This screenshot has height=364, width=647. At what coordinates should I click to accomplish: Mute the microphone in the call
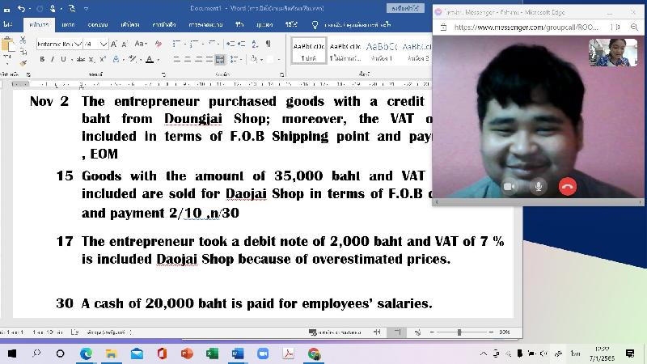click(539, 186)
